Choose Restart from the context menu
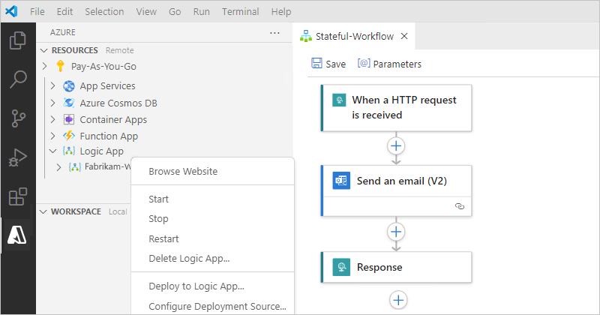The width and height of the screenshot is (600, 315). 163,238
